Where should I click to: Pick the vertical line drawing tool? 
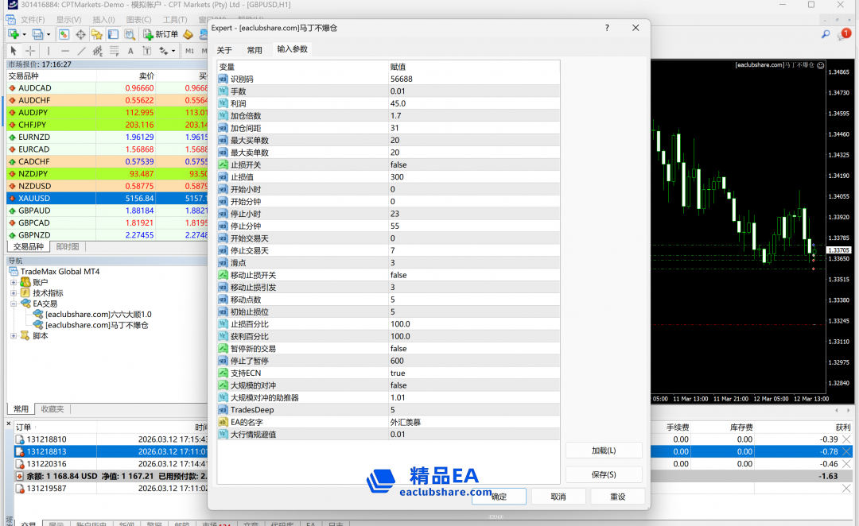coord(49,51)
